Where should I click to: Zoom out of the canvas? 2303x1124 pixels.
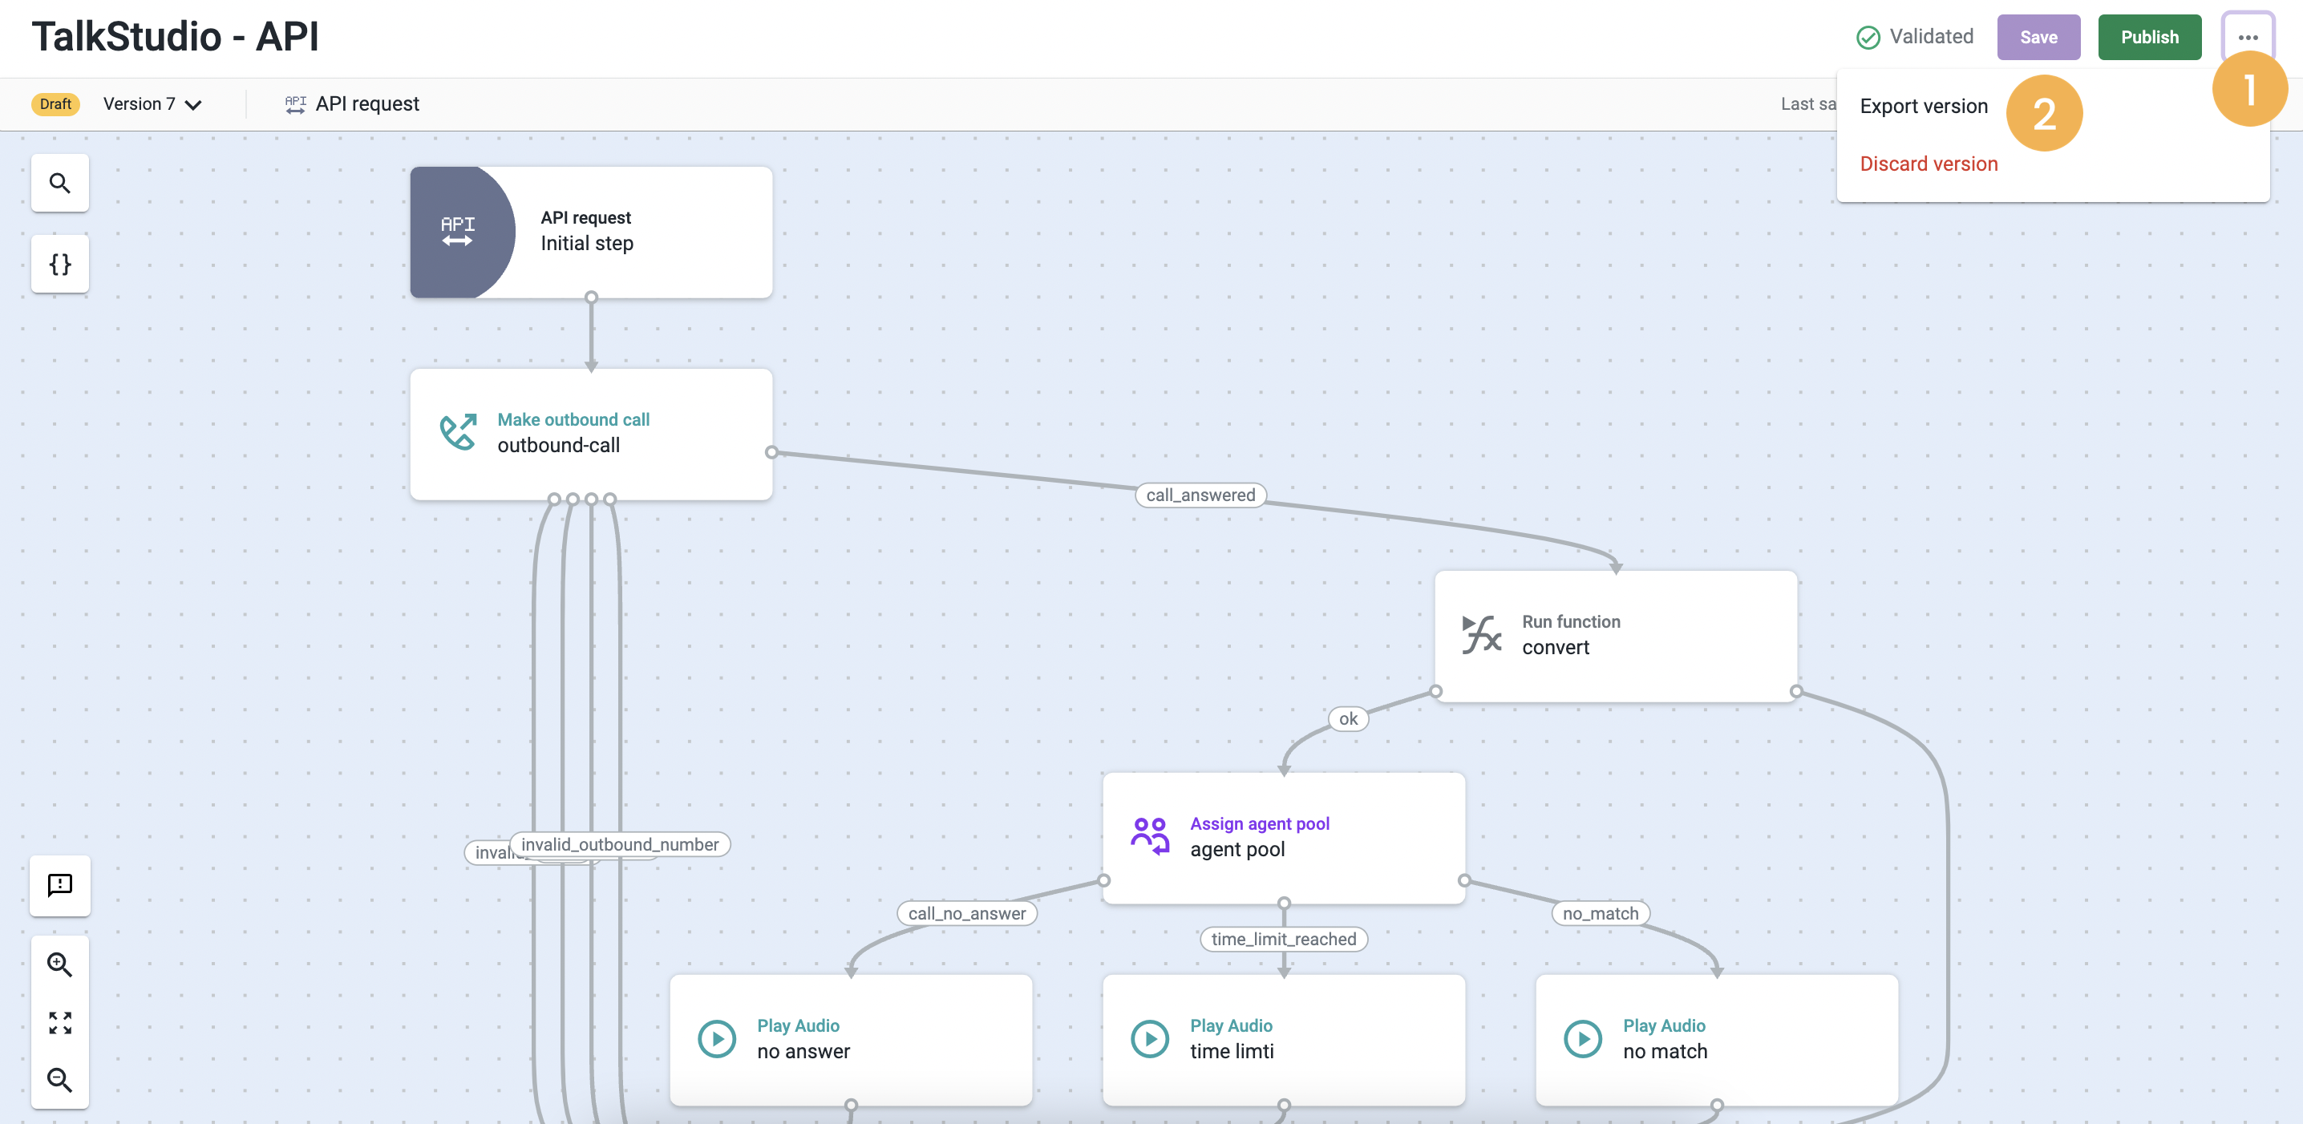[x=60, y=1079]
